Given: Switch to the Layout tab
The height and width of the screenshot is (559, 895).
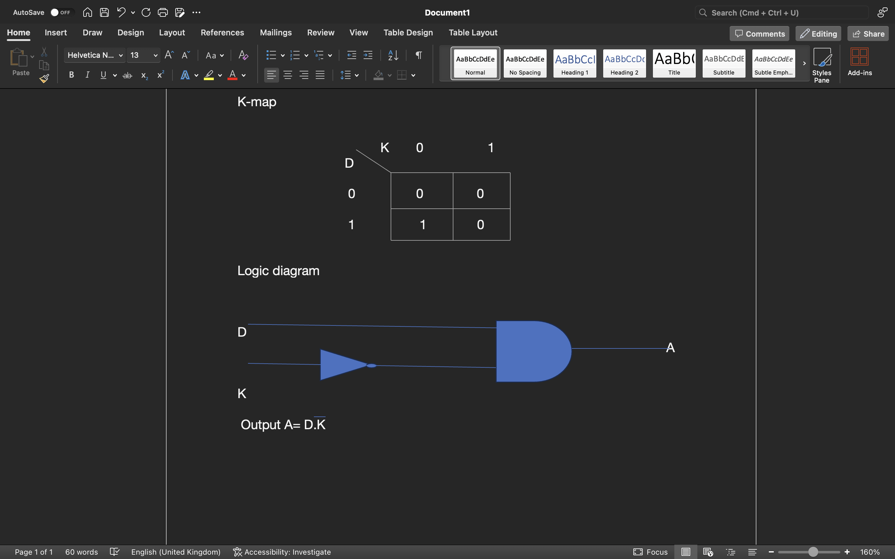Looking at the screenshot, I should [x=172, y=33].
